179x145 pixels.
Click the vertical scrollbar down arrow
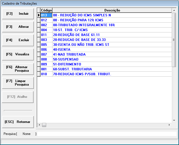(174, 120)
